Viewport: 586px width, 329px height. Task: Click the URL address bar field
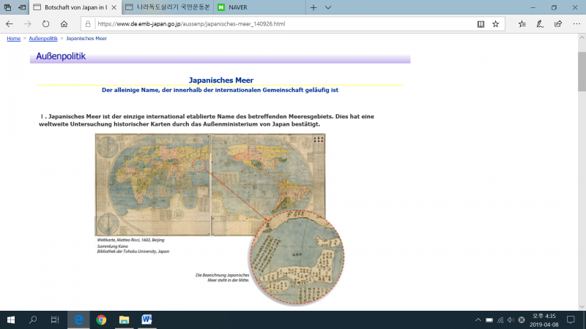[x=278, y=23]
